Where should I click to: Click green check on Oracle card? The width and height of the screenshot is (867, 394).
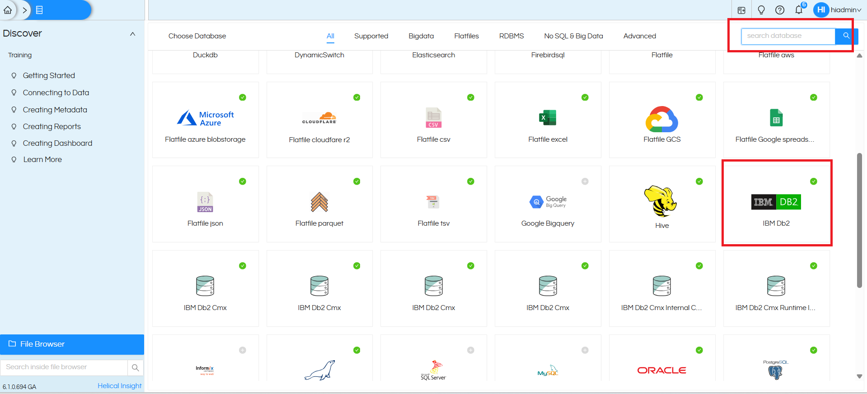tap(699, 350)
